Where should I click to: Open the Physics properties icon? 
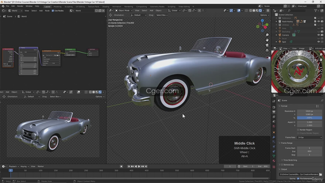274,147
